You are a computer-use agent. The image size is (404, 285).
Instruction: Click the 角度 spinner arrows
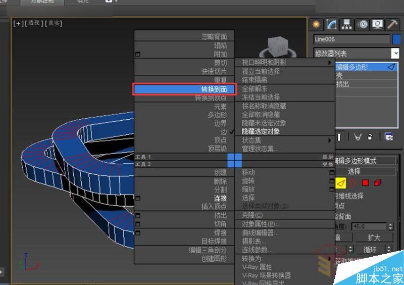pos(390,226)
